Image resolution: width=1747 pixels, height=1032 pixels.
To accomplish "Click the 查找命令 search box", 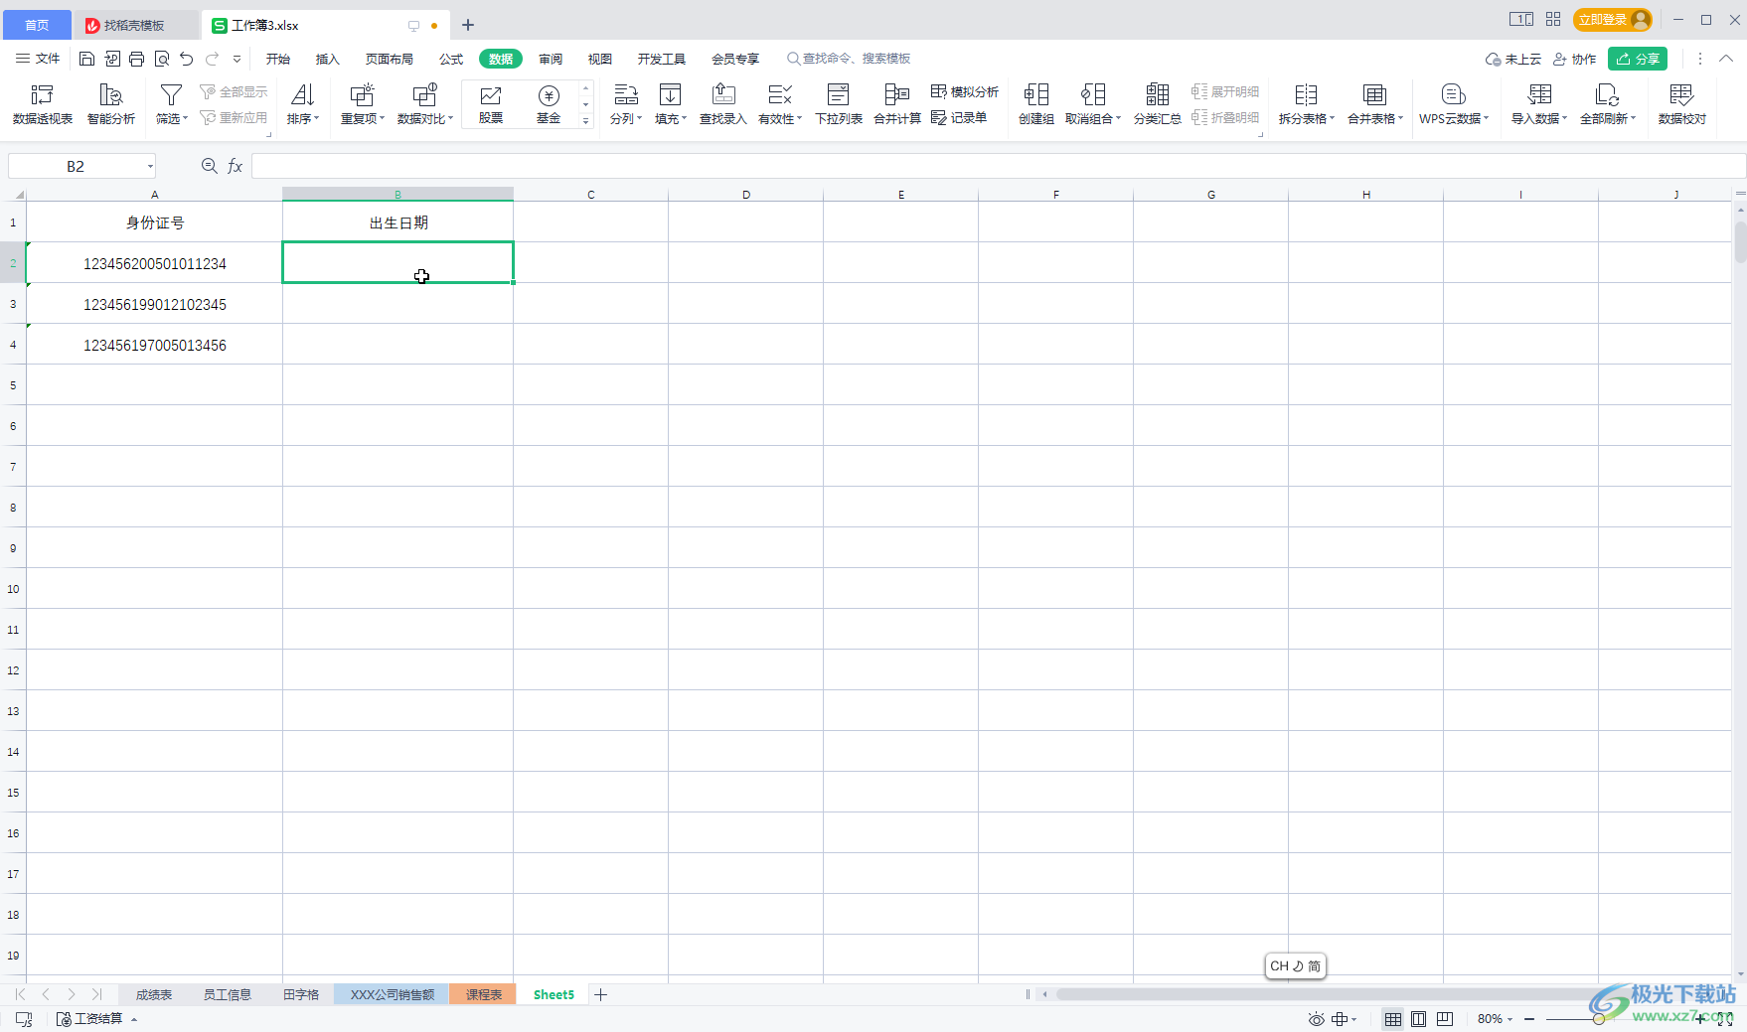I will pos(850,59).
